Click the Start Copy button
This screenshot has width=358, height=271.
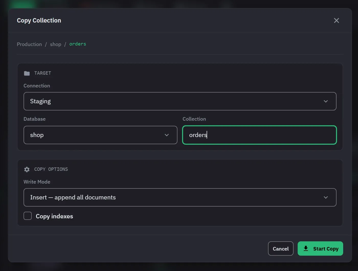[320, 249]
